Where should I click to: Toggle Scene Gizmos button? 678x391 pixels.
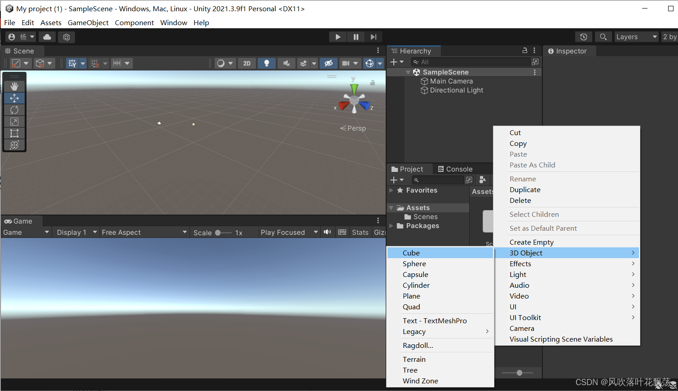(370, 63)
